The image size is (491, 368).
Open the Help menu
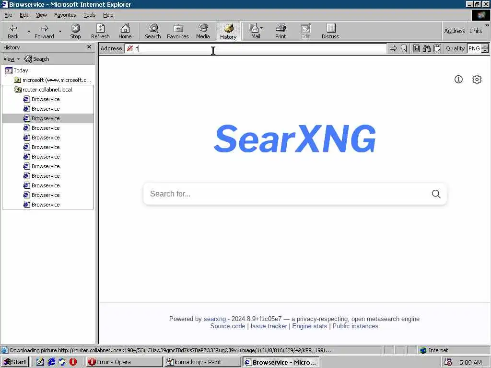108,15
